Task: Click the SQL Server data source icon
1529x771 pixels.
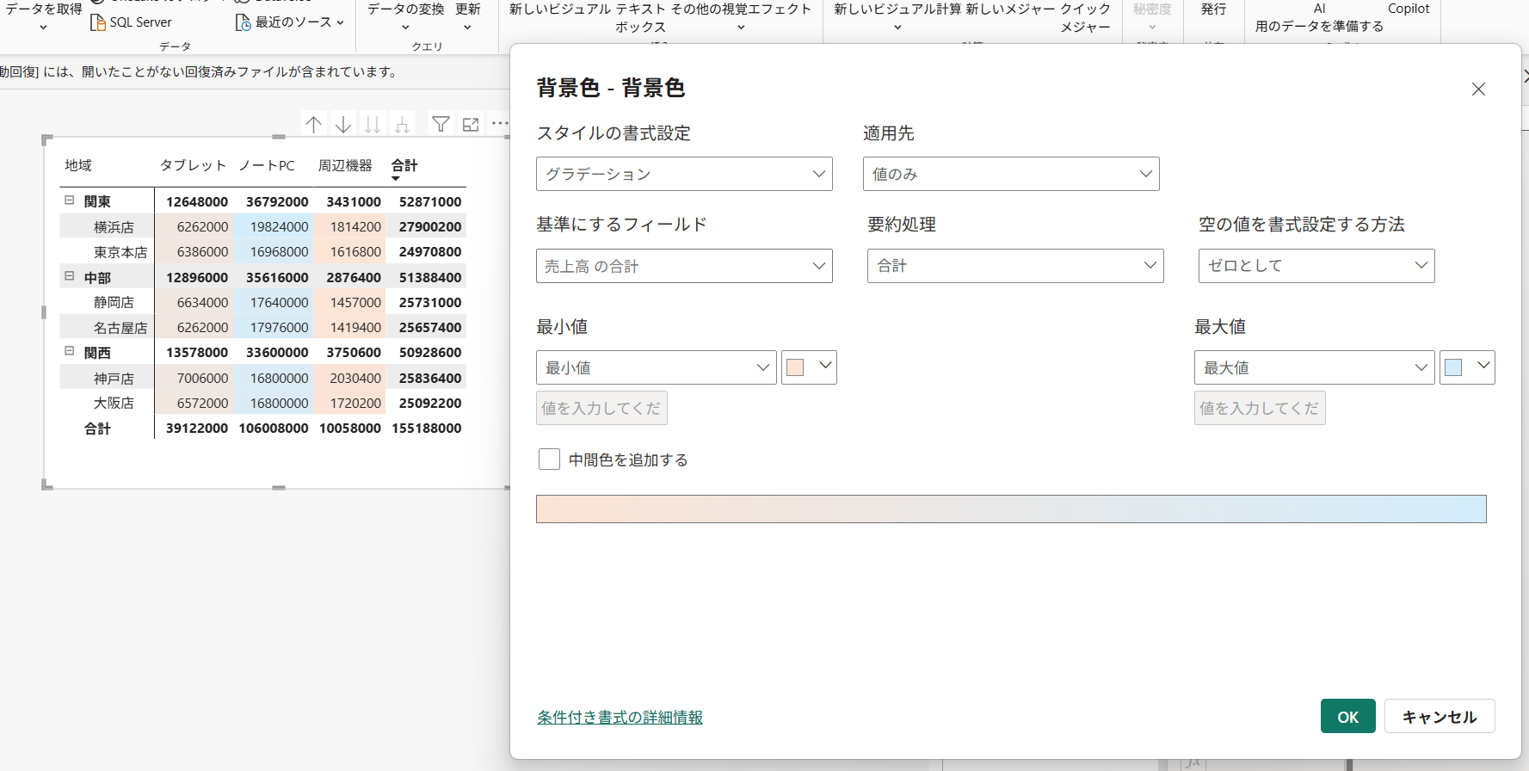Action: point(98,22)
